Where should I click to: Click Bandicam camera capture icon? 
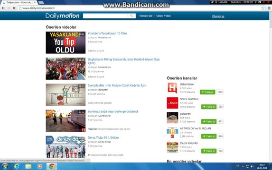click(x=260, y=2)
